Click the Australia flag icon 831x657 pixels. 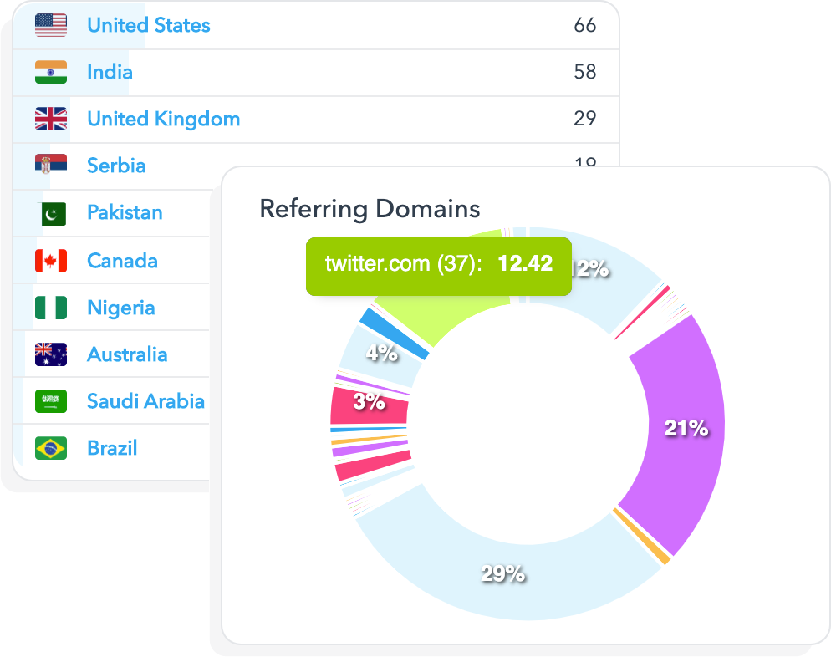(x=51, y=354)
